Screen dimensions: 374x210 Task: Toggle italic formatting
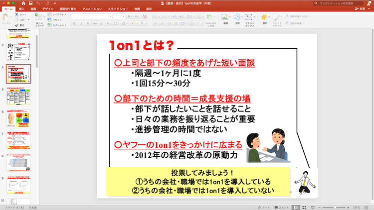pos(81,23)
